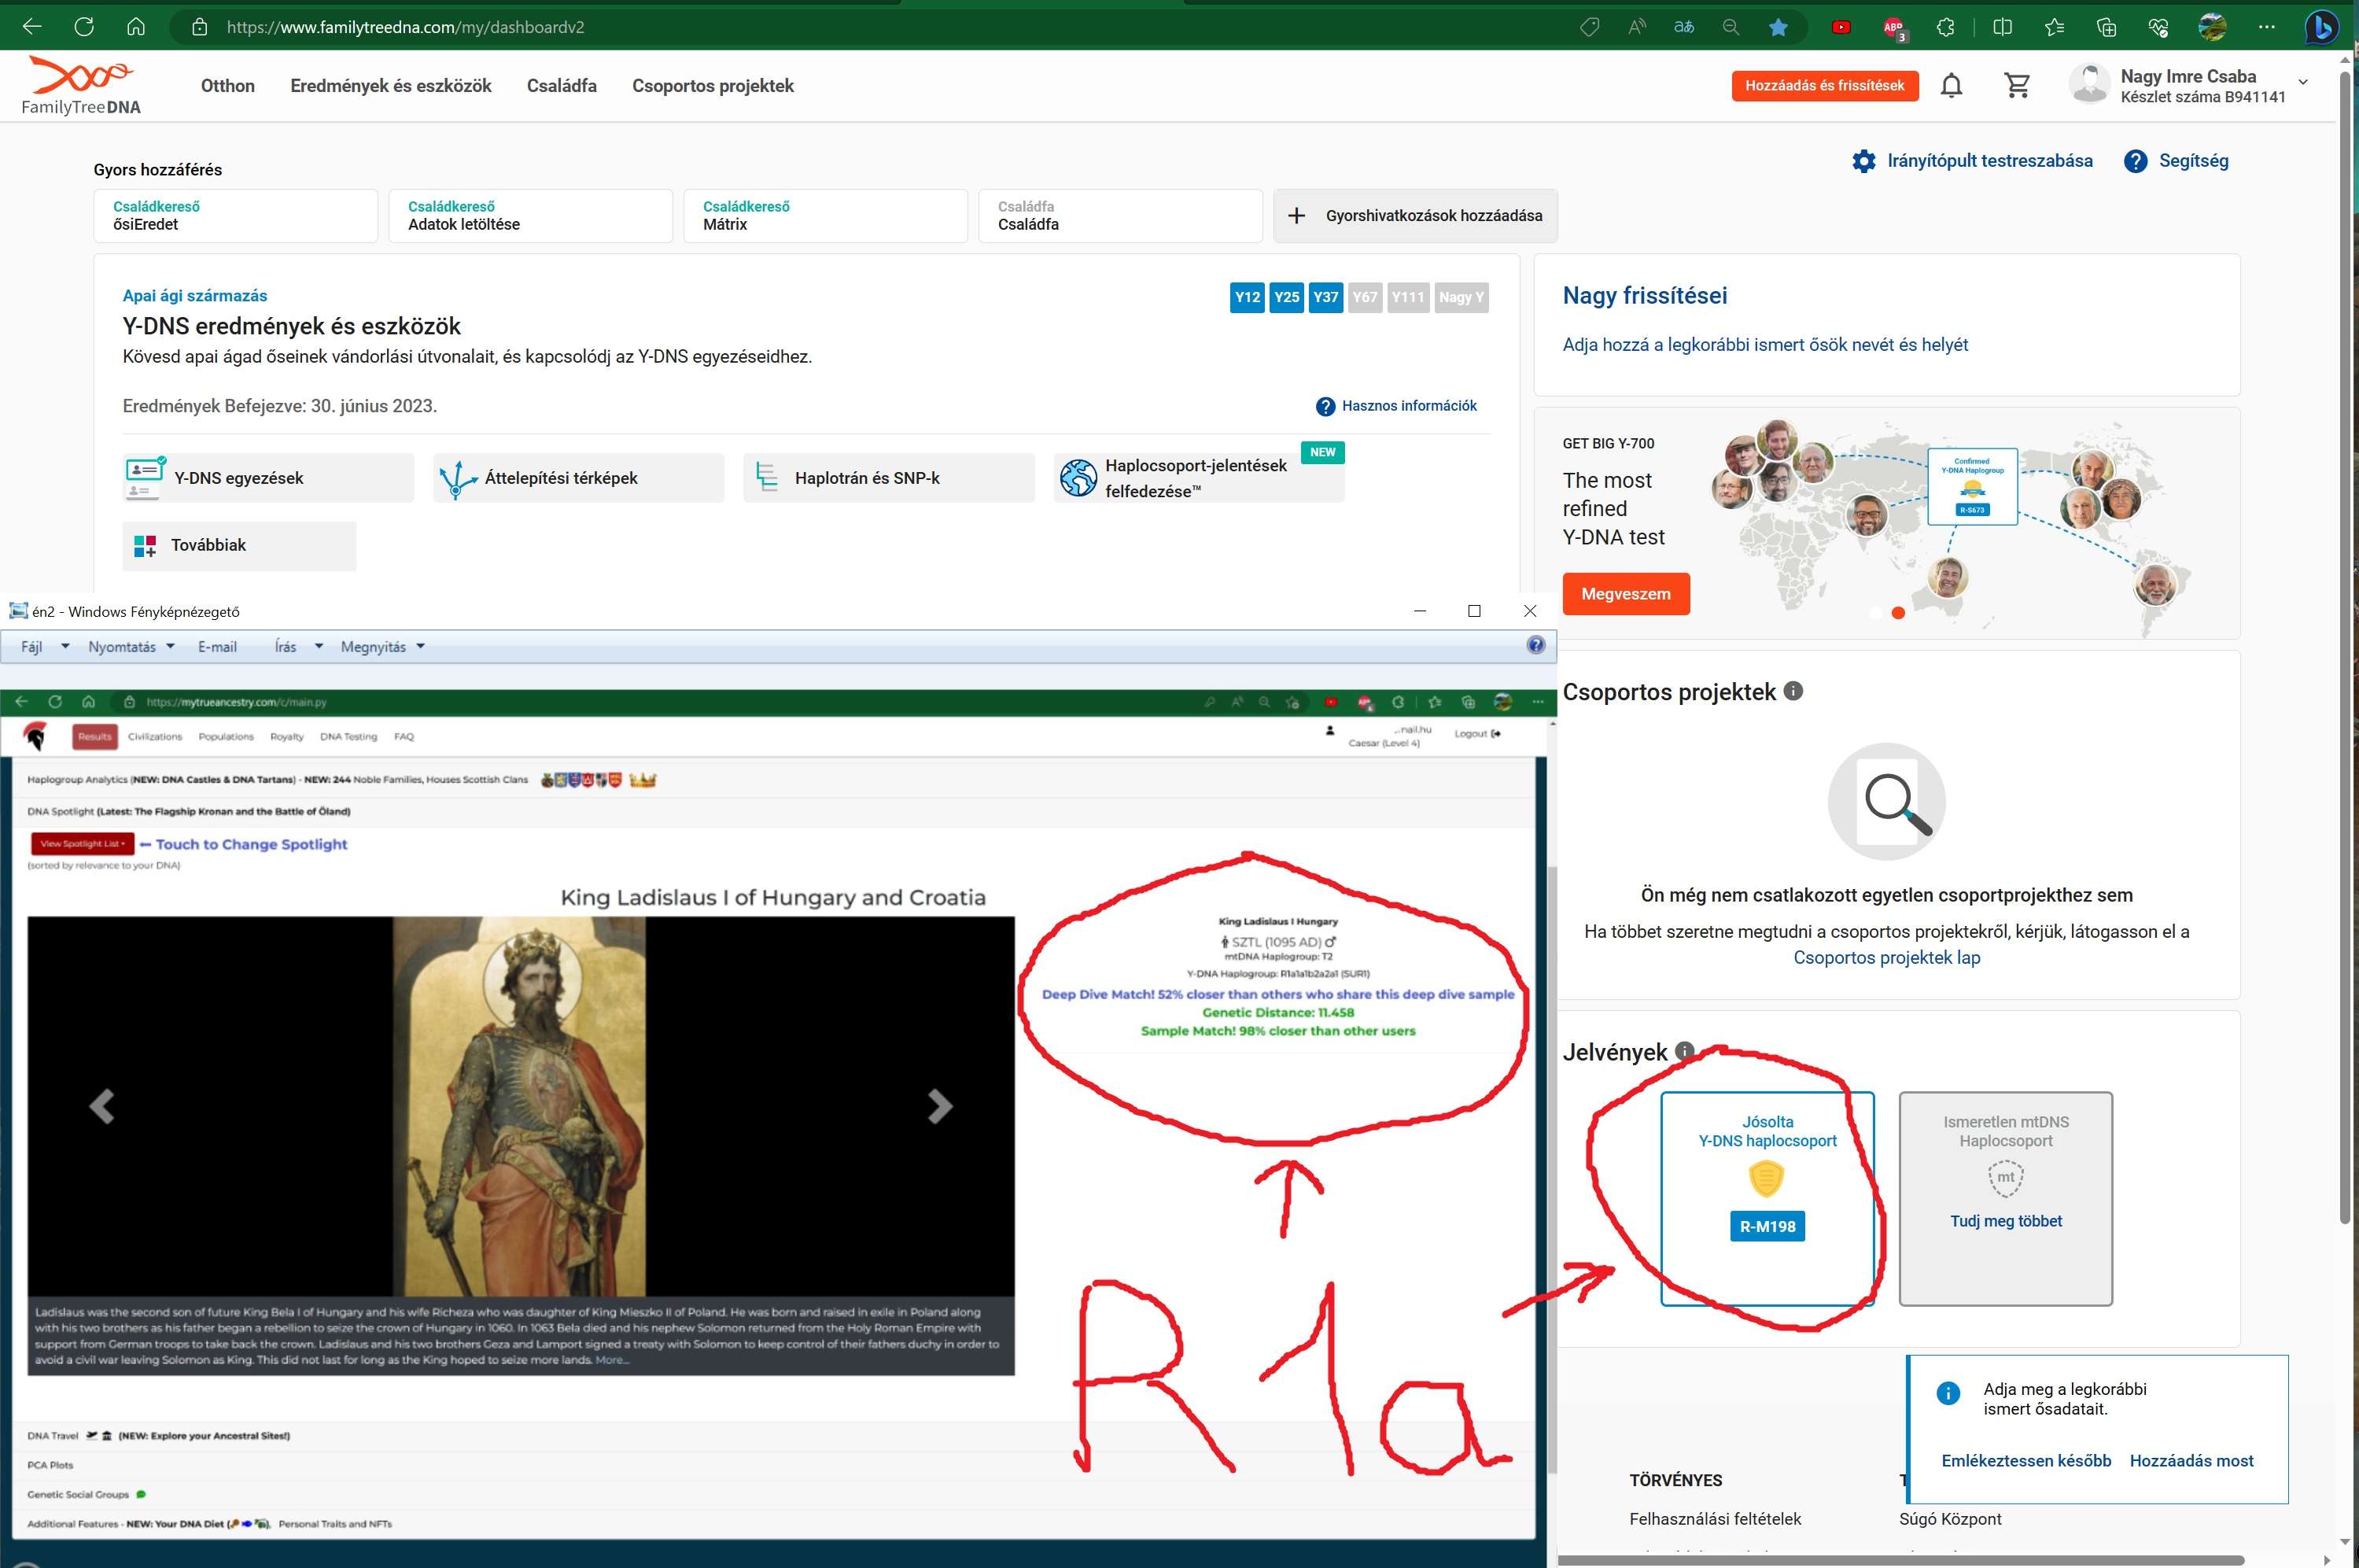
Task: Open Haplocsoport-jelentések felfedezése tile
Action: (1199, 478)
